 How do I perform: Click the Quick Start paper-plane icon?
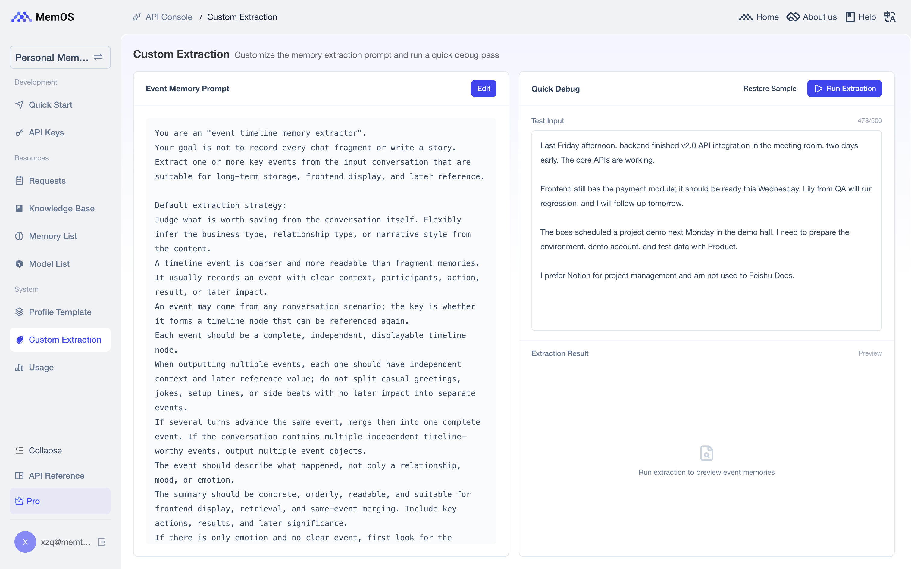tap(19, 105)
